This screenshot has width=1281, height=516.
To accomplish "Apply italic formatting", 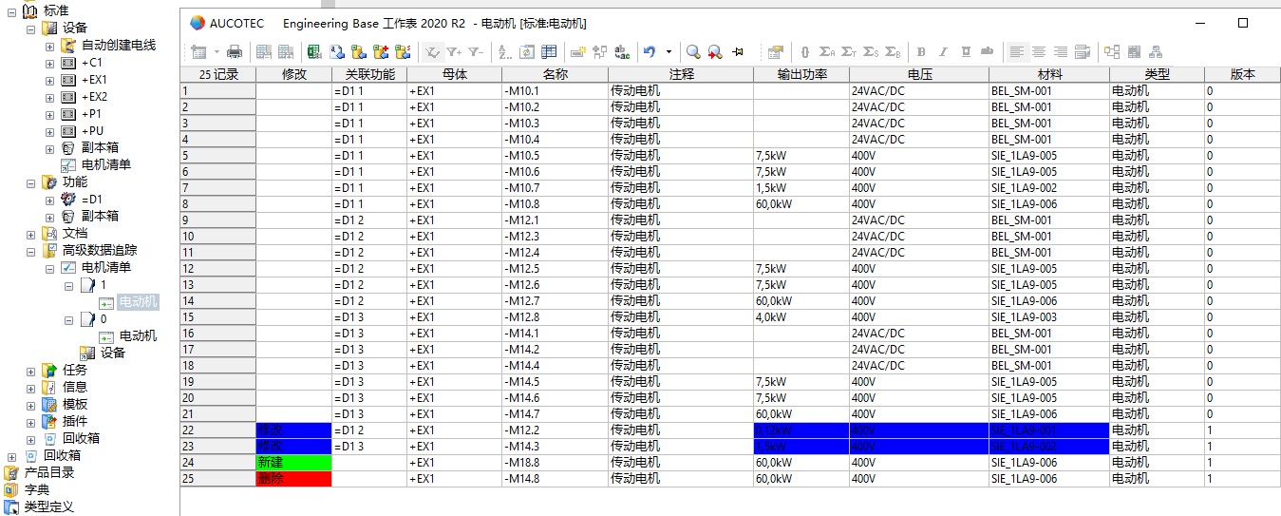I will click(x=943, y=52).
